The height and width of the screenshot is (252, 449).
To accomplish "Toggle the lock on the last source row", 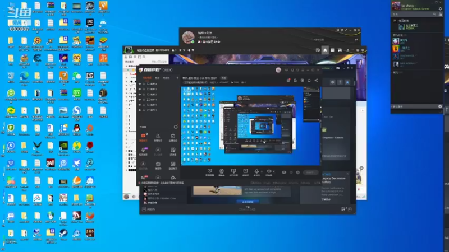I will pos(144,110).
